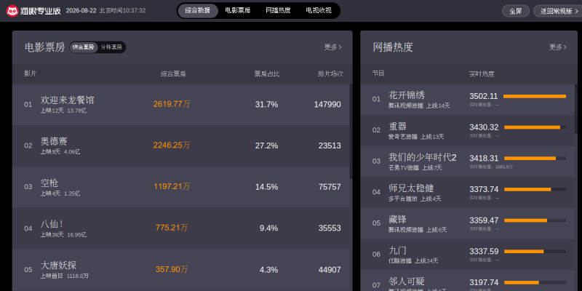Click the box office value 2246.25万
The image size is (582, 291).
point(172,145)
